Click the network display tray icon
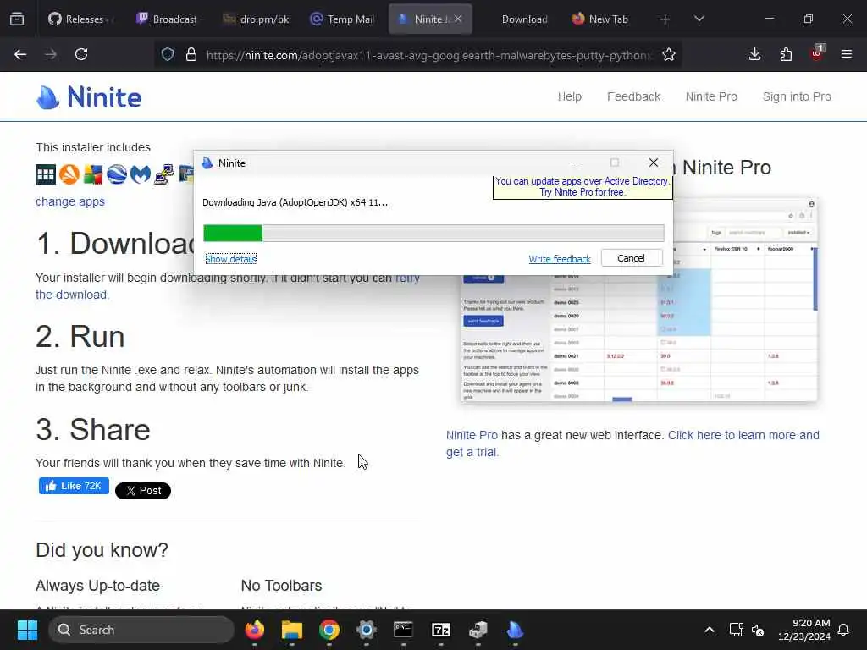 tap(736, 630)
